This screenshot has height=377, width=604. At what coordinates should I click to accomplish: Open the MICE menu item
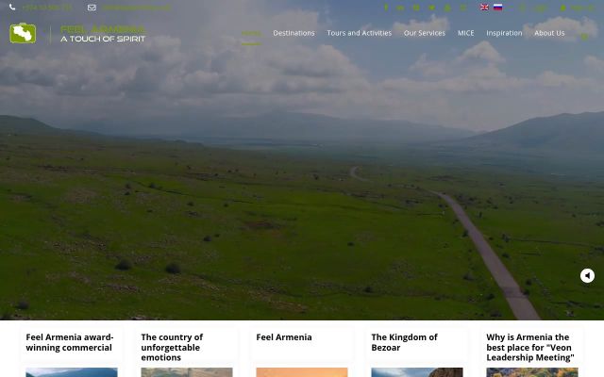[x=465, y=33]
